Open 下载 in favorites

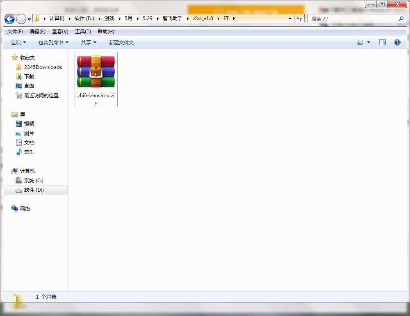click(x=29, y=76)
